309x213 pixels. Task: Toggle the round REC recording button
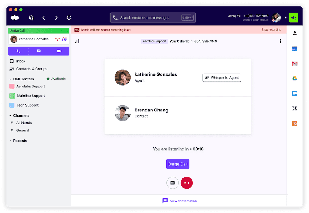tap(173, 183)
